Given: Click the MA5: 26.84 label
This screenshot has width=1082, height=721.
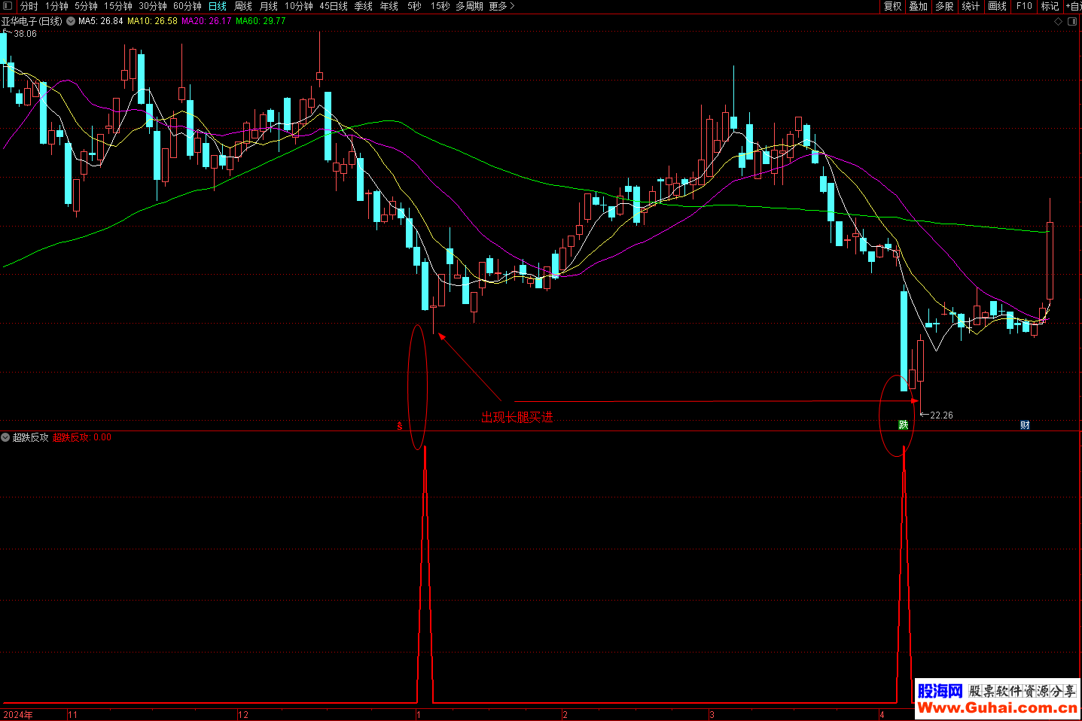Looking at the screenshot, I should coord(101,21).
